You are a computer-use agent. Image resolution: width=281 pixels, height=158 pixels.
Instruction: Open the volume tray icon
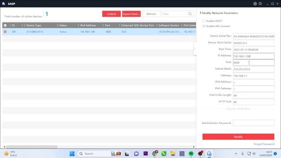coord(254,154)
